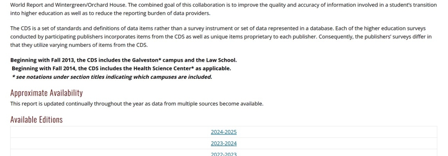
Task: Click the Available Editions heading
Action: click(x=36, y=119)
